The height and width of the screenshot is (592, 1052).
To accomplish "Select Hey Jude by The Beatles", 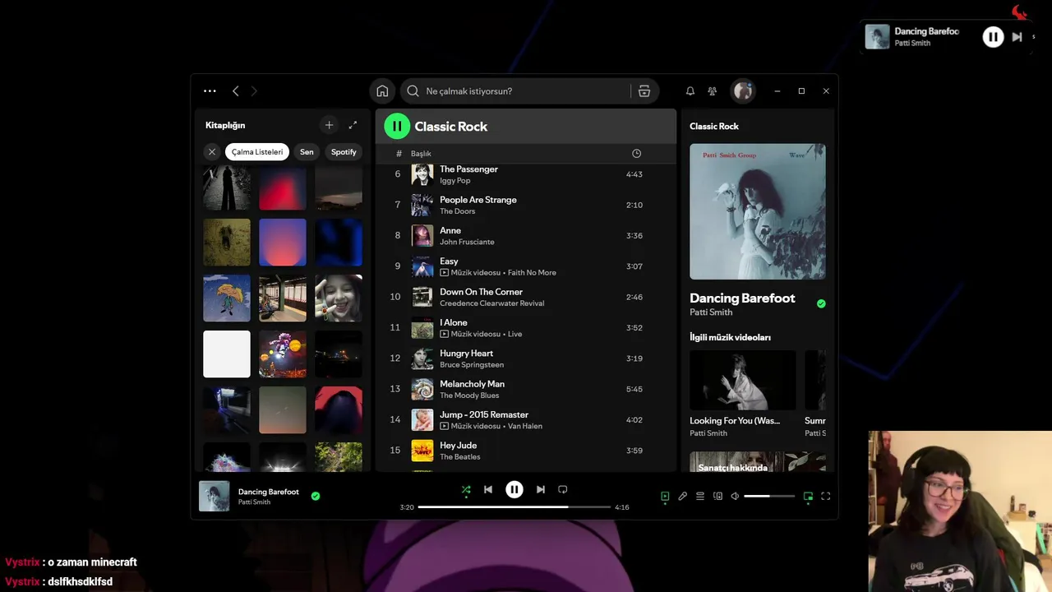I will click(526, 451).
